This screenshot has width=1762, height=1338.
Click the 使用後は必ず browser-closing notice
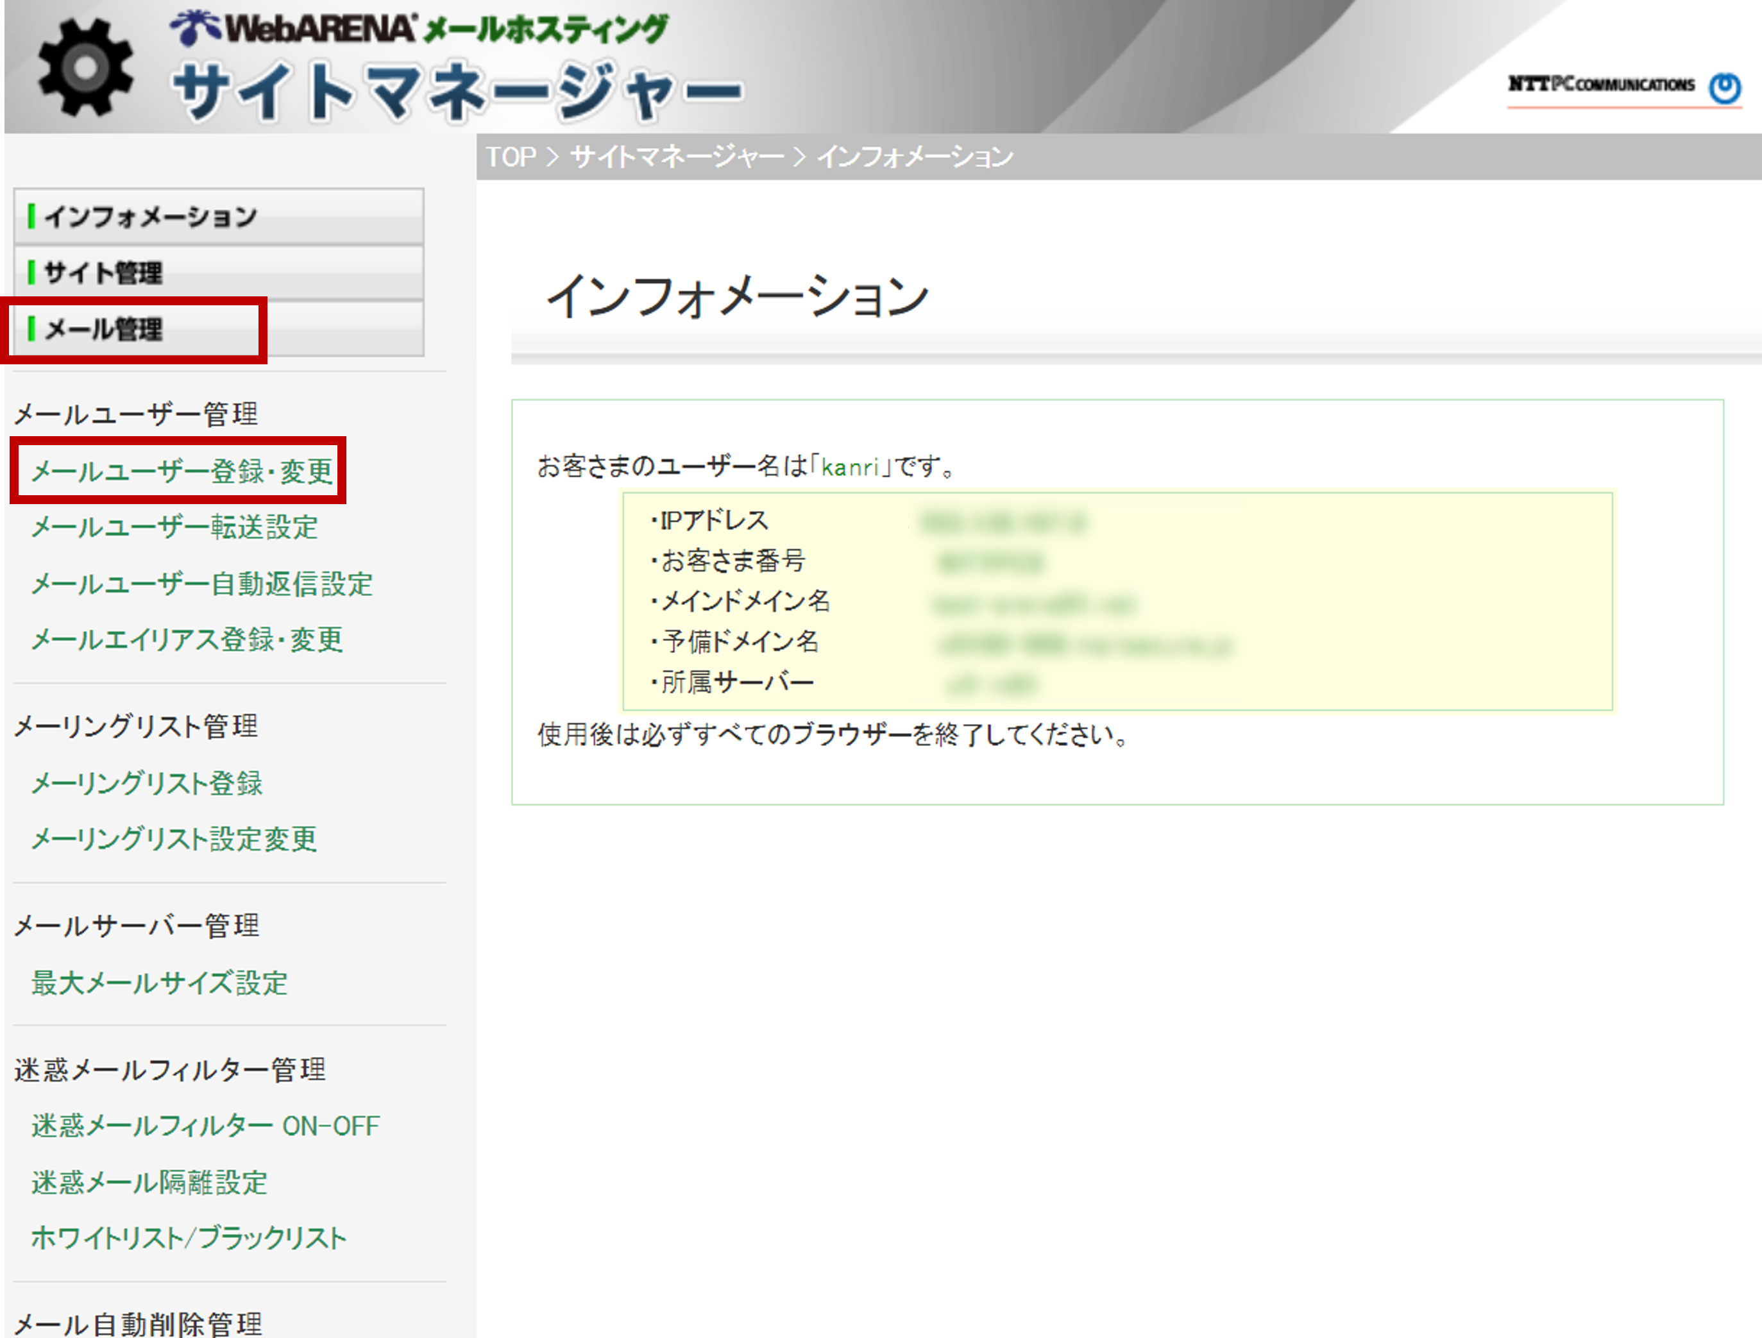point(833,735)
